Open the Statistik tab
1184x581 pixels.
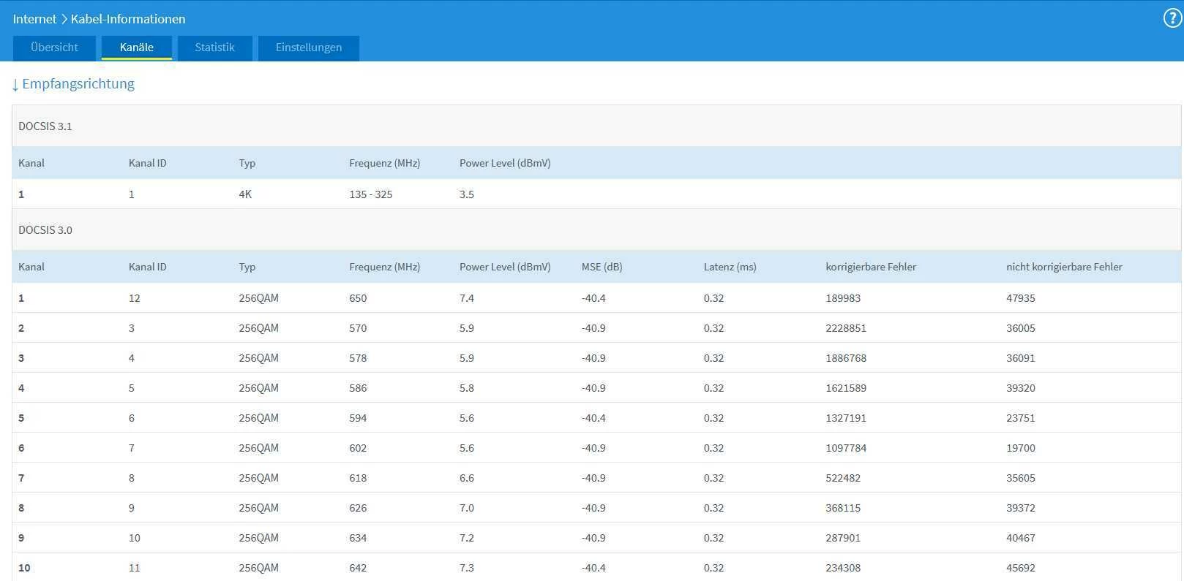tap(214, 48)
